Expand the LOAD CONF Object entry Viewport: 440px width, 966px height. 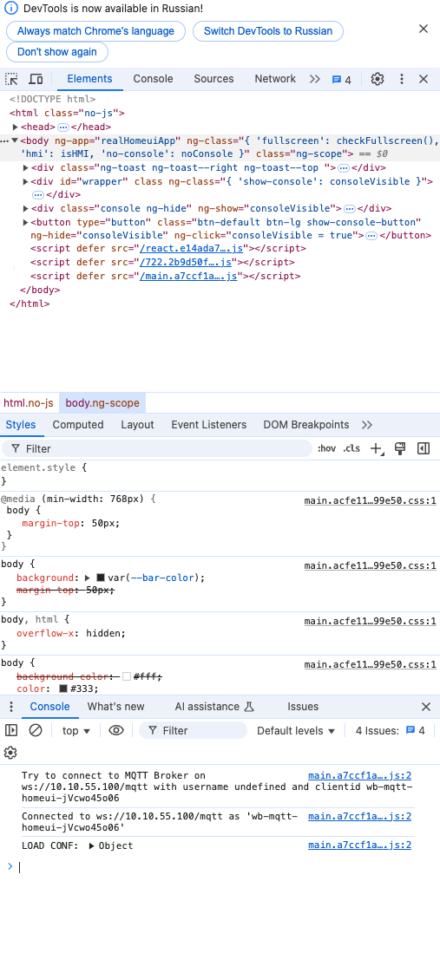pos(93,845)
